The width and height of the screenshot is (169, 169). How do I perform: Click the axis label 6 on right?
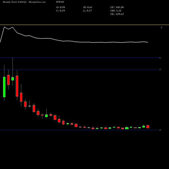pos(160,58)
